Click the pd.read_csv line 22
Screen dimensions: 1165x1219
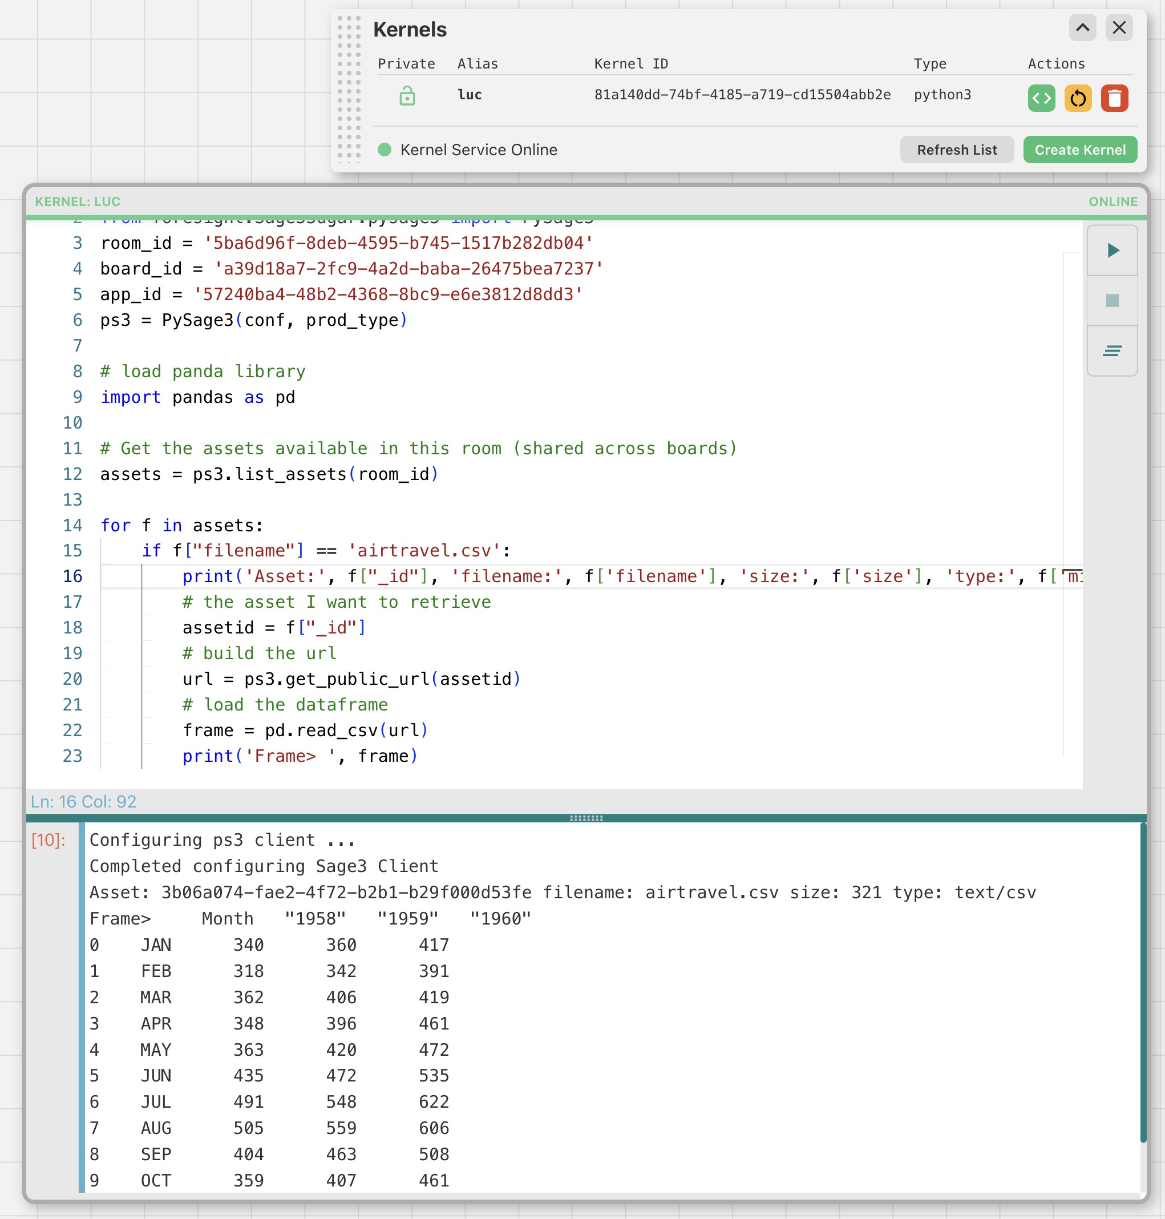[x=305, y=730]
